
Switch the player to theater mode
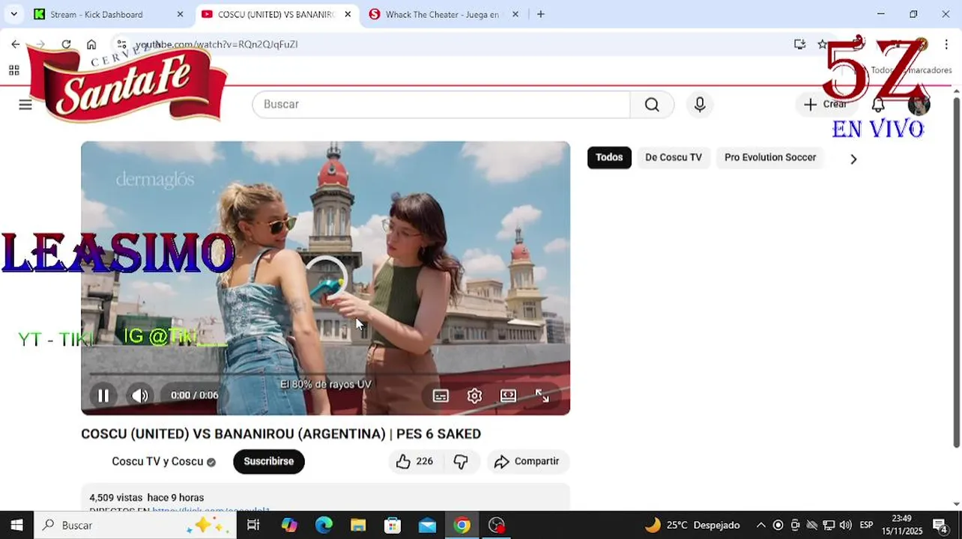click(x=508, y=396)
